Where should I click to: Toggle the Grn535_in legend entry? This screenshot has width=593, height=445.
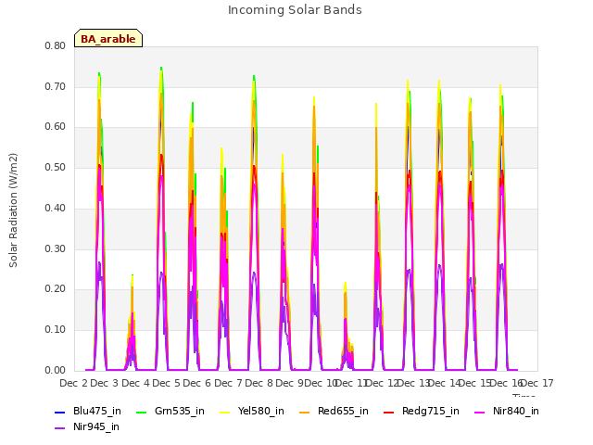(x=170, y=411)
